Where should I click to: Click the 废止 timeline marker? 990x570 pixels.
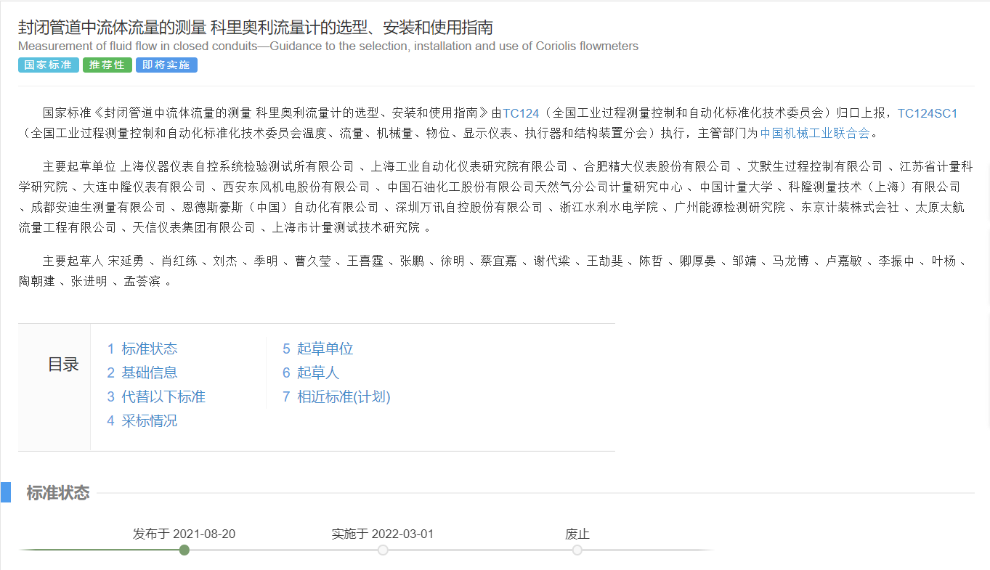point(577,550)
